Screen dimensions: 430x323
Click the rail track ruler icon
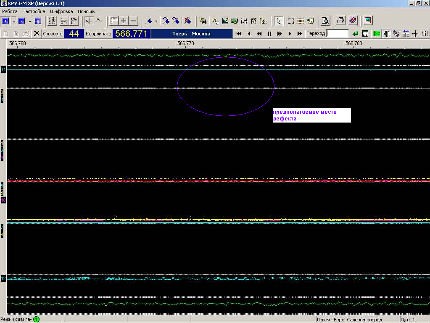[x=301, y=21]
